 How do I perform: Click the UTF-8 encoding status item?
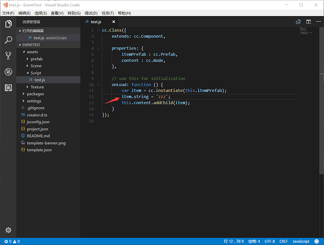270,241
